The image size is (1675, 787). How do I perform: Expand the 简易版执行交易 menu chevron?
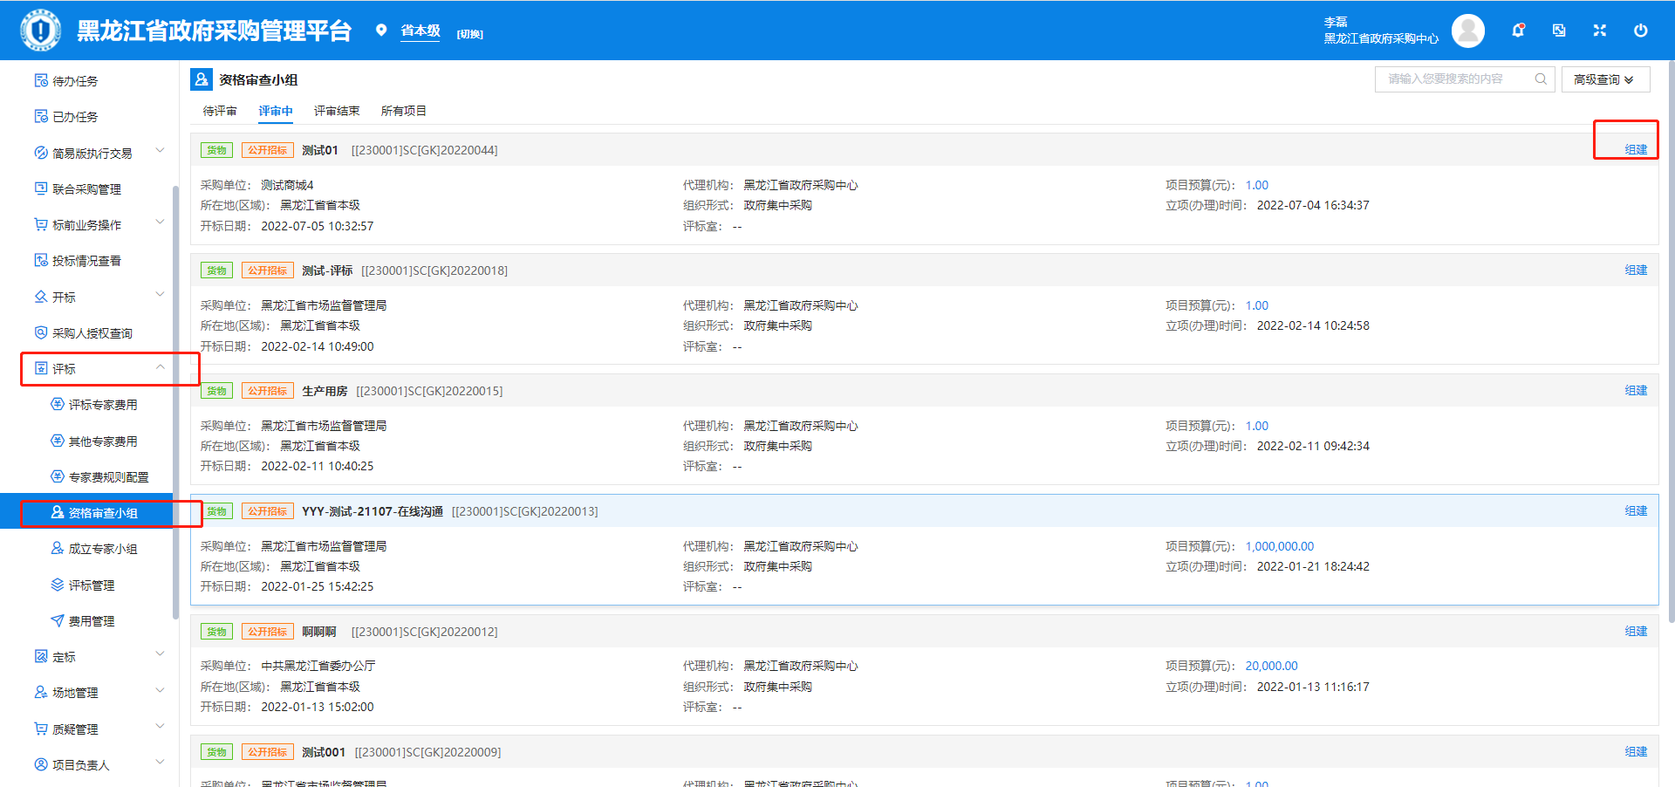[x=160, y=150]
